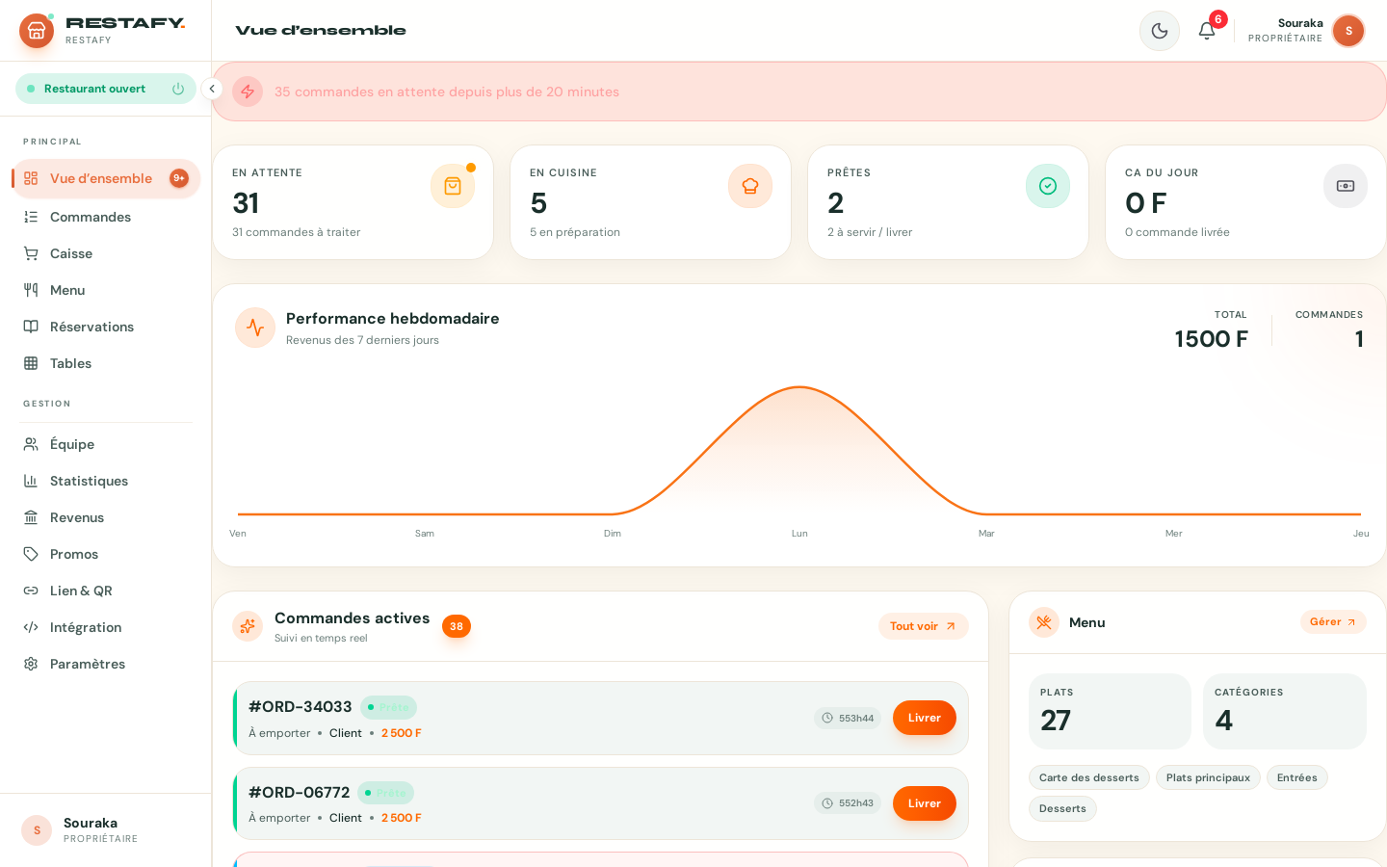Screen dimensions: 1387x867
Task: Click the Performance hebdomadaire pulse icon
Action: (255, 328)
